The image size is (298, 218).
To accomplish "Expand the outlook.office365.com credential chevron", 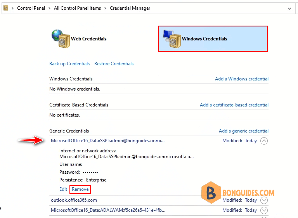I will pos(264,200).
